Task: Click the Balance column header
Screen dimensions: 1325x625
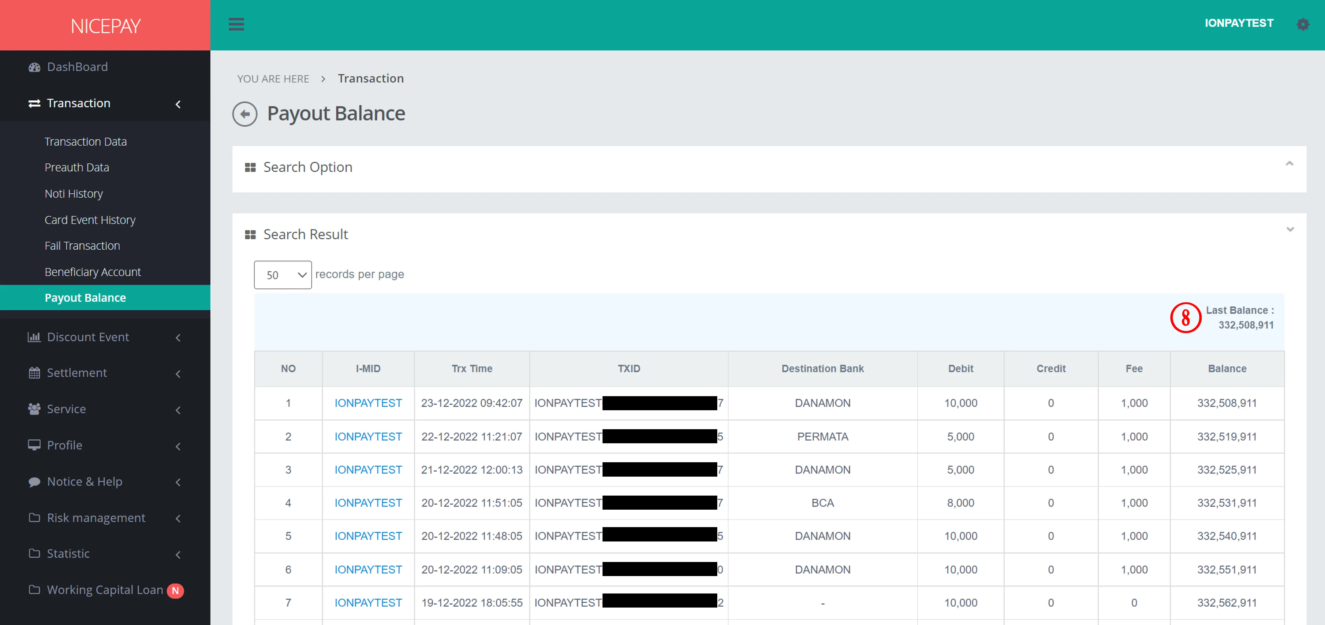Action: (1227, 369)
